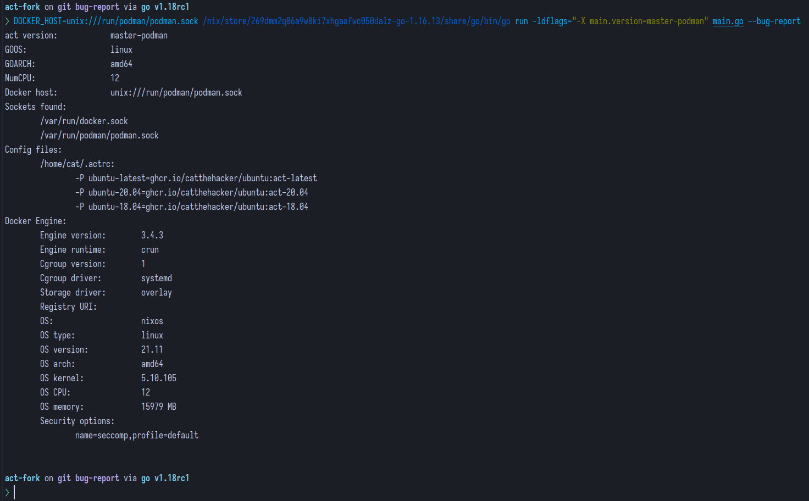Screen dimensions: 809x501
Task: Click the act-fork directory name in top prompt
Action: [23, 7]
